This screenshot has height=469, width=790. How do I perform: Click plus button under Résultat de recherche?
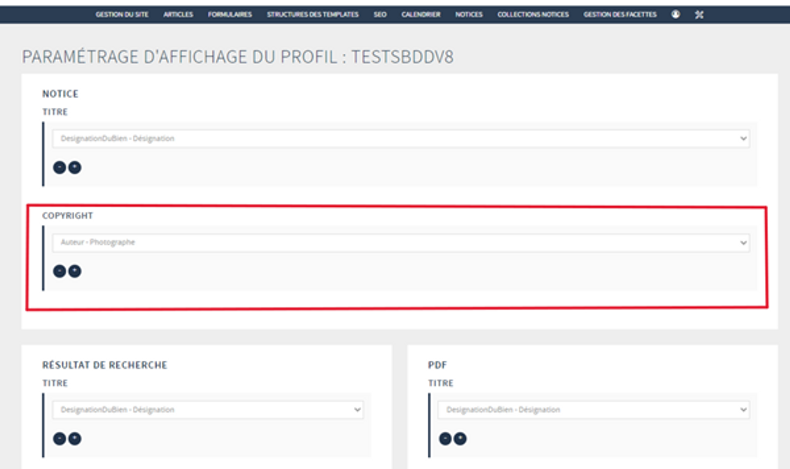click(x=75, y=439)
